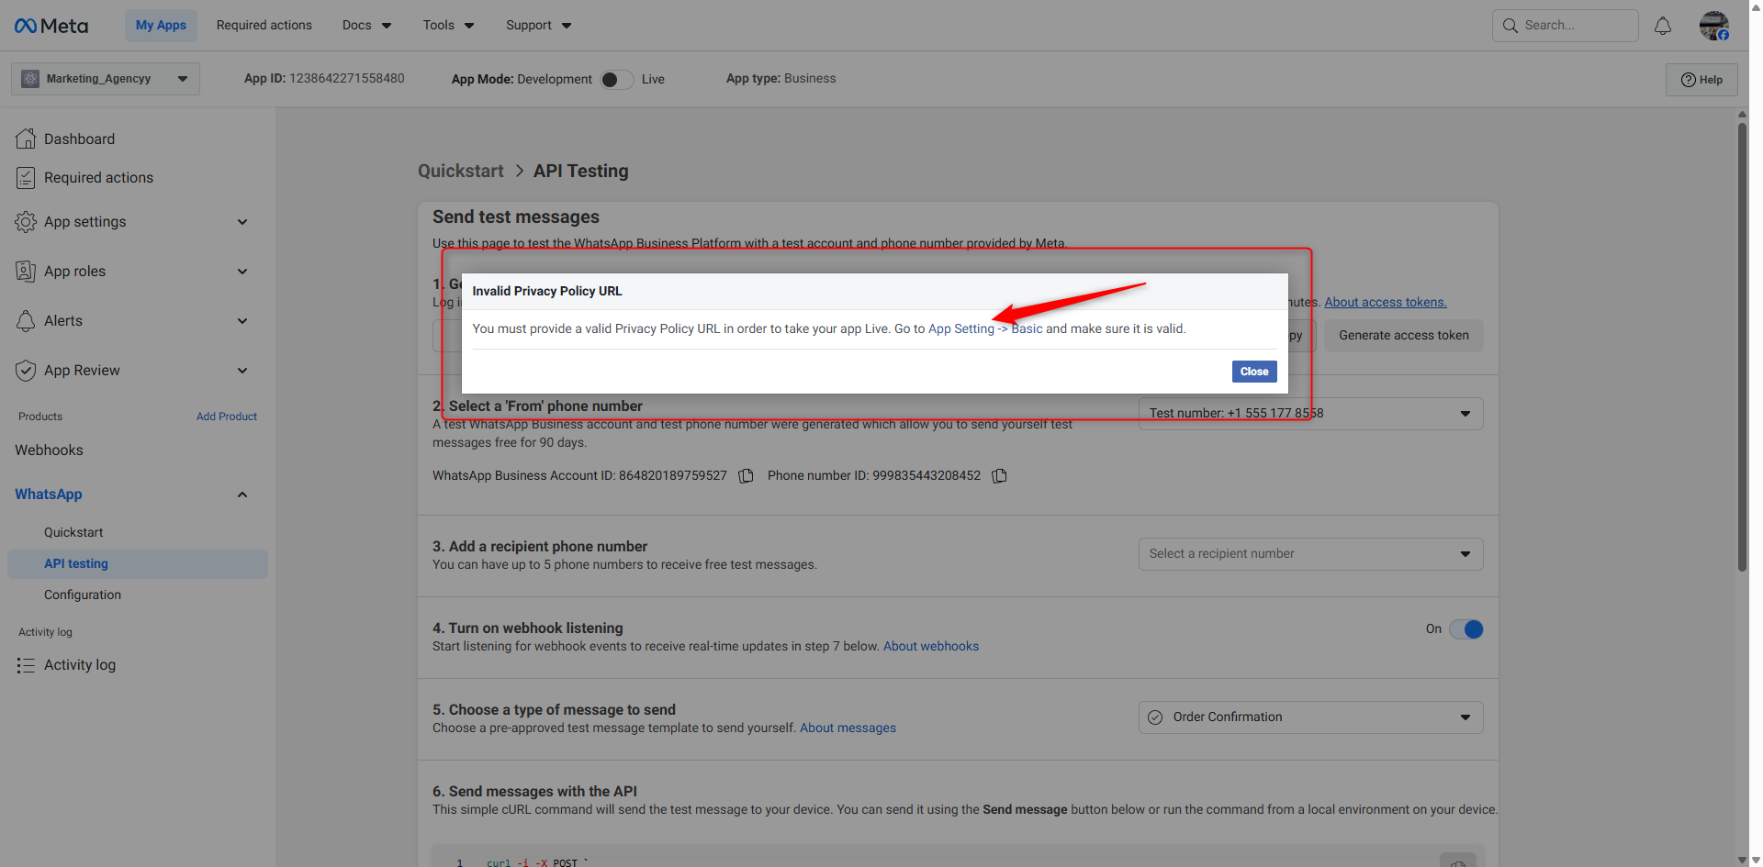The height and width of the screenshot is (867, 1763).
Task: Focus the Search input field
Action: (1566, 26)
